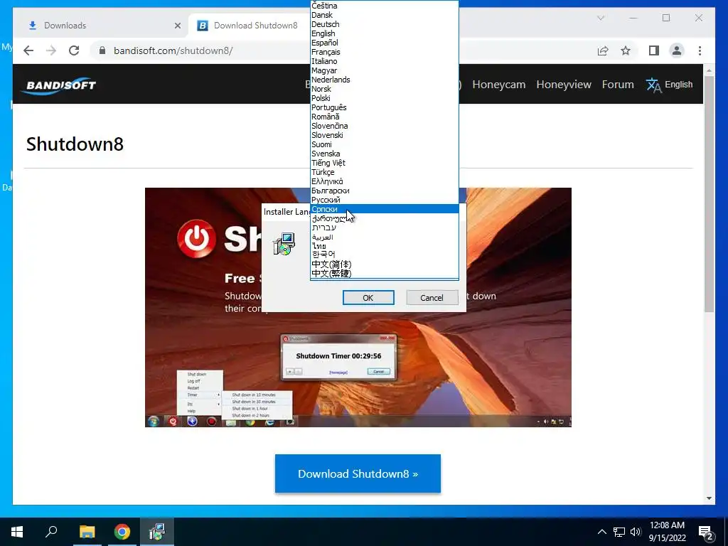Open Chrome tab search chevron
The image size is (728, 546).
pos(601,18)
